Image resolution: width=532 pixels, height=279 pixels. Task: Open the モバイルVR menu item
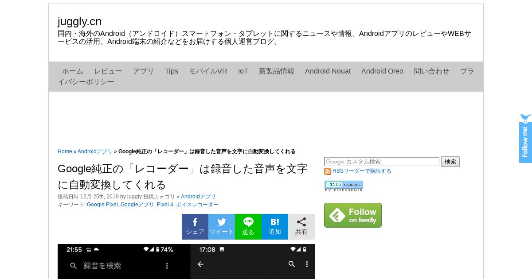[208, 71]
